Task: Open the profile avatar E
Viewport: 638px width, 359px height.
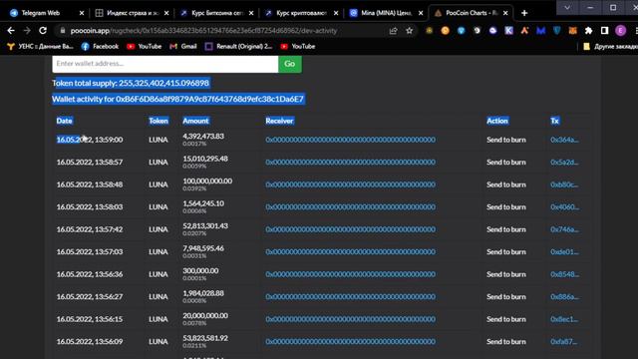Action: tap(620, 31)
